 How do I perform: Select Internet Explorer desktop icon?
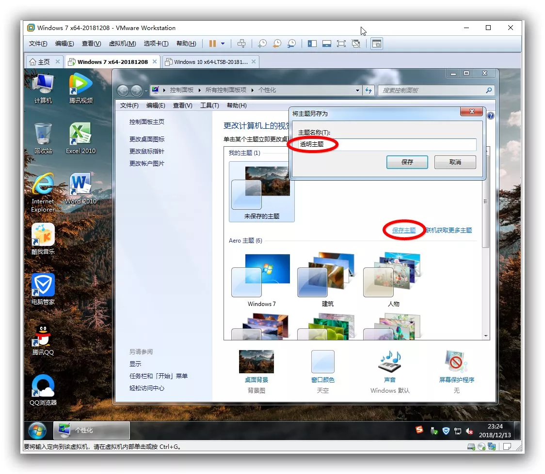(43, 193)
